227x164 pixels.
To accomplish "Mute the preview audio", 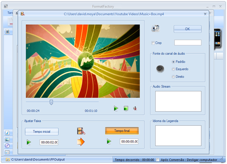I will [x=135, y=109].
